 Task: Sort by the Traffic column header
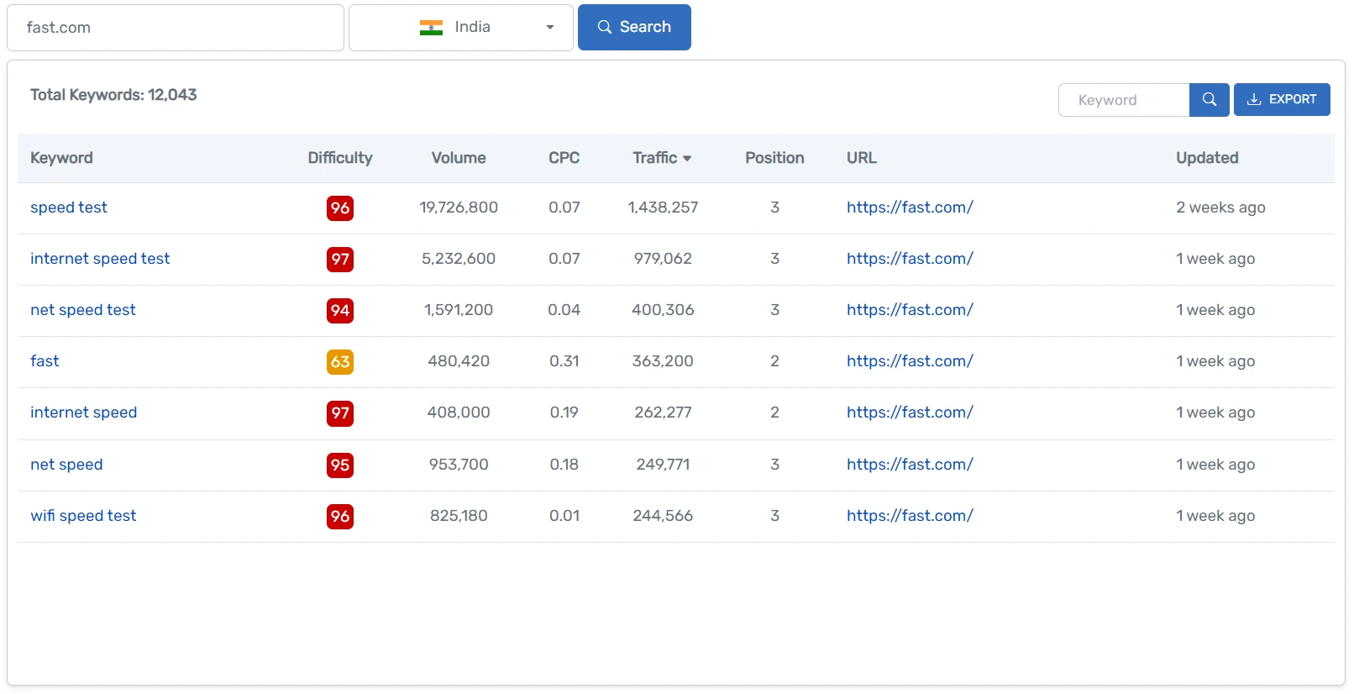coord(662,158)
